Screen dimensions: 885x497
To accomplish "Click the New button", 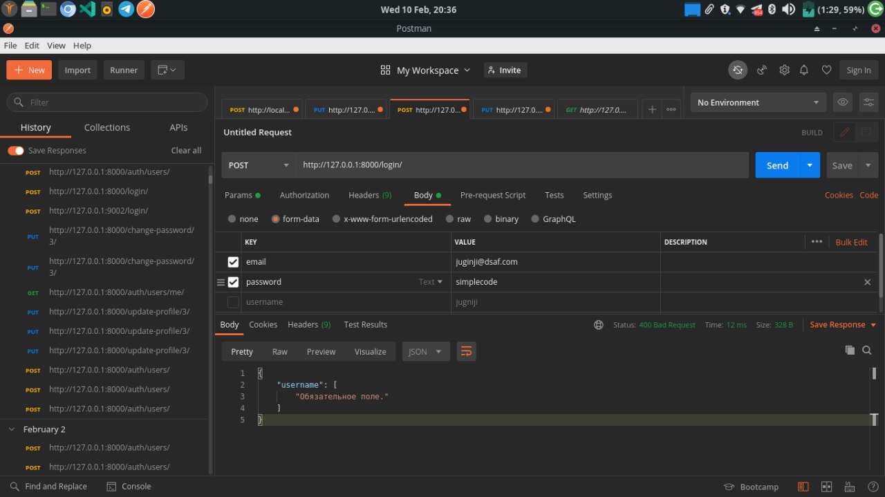I will [x=29, y=70].
